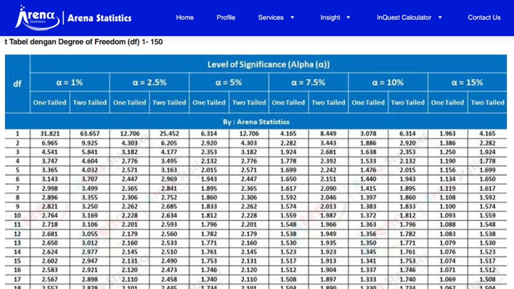Image resolution: width=514 pixels, height=289 pixels.
Task: Navigate to the Home menu item
Action: tap(185, 18)
